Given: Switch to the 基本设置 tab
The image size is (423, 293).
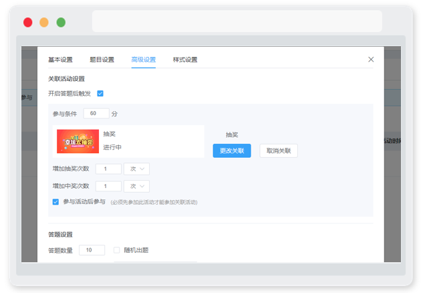Looking at the screenshot, I should click(60, 60).
